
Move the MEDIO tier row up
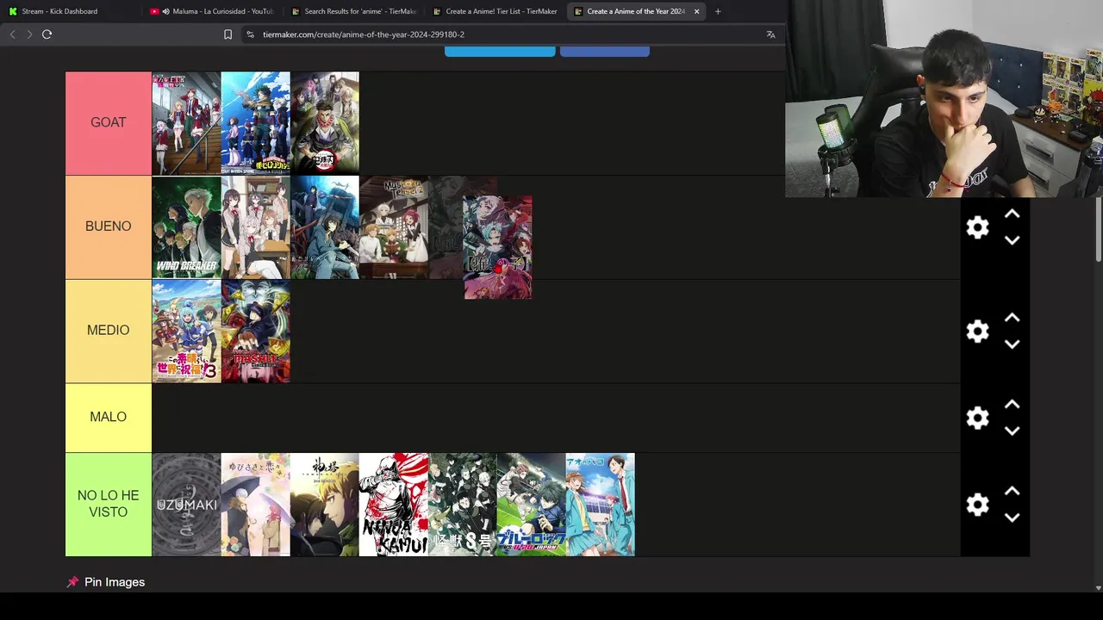pos(1012,319)
